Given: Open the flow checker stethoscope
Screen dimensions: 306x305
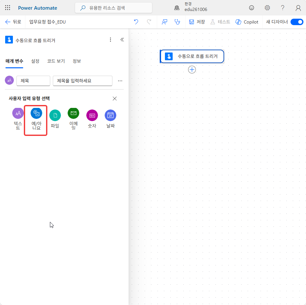Looking at the screenshot, I should pos(177,22).
